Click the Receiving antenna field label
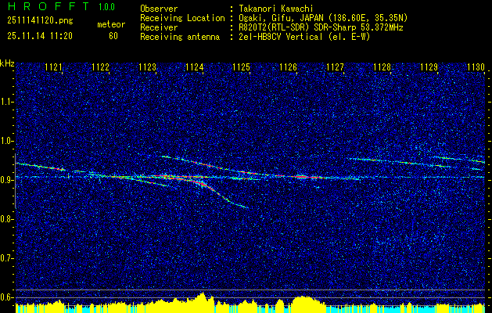492x313 pixels. [180, 37]
